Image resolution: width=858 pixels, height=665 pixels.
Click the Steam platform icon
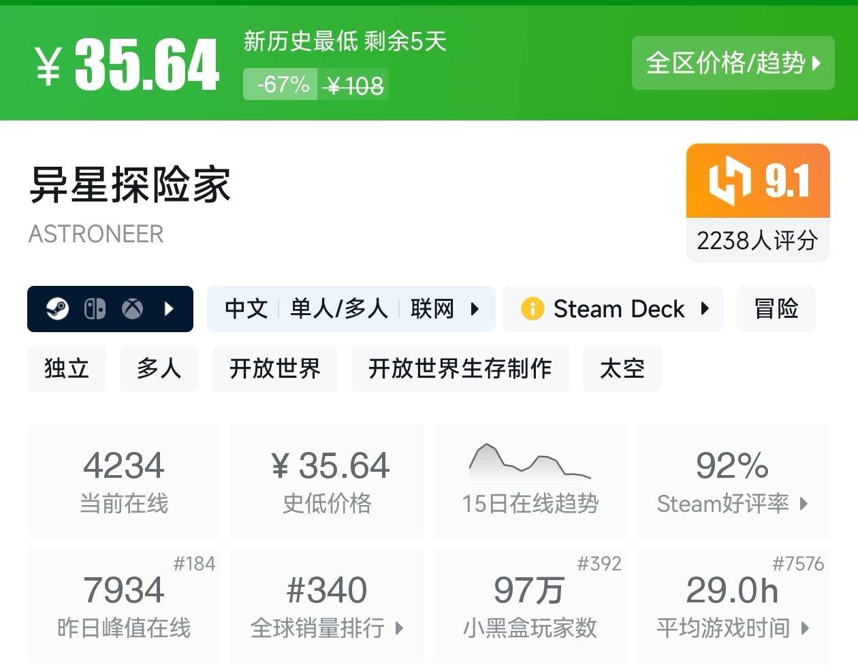click(x=57, y=309)
